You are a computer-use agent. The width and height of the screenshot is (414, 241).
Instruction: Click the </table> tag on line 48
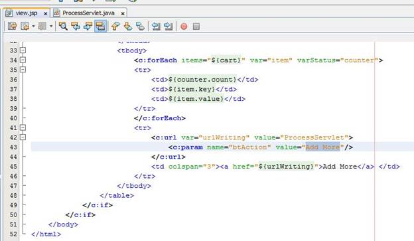click(117, 196)
